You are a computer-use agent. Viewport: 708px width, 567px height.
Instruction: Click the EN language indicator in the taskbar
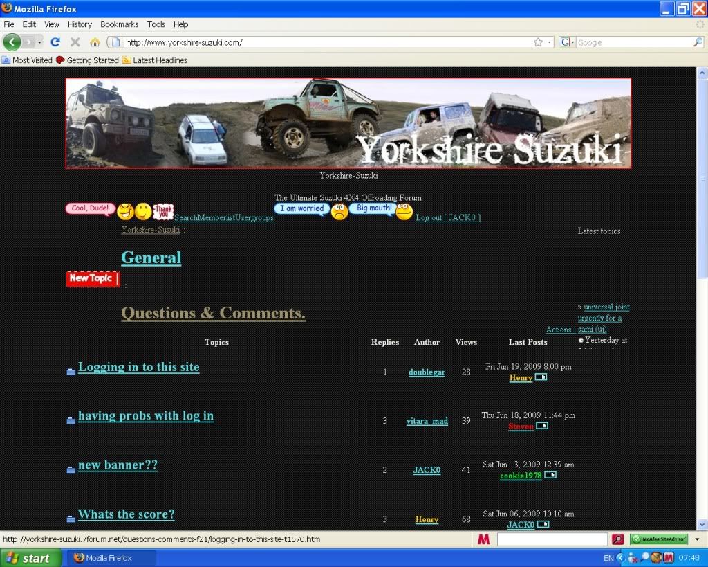(608, 559)
